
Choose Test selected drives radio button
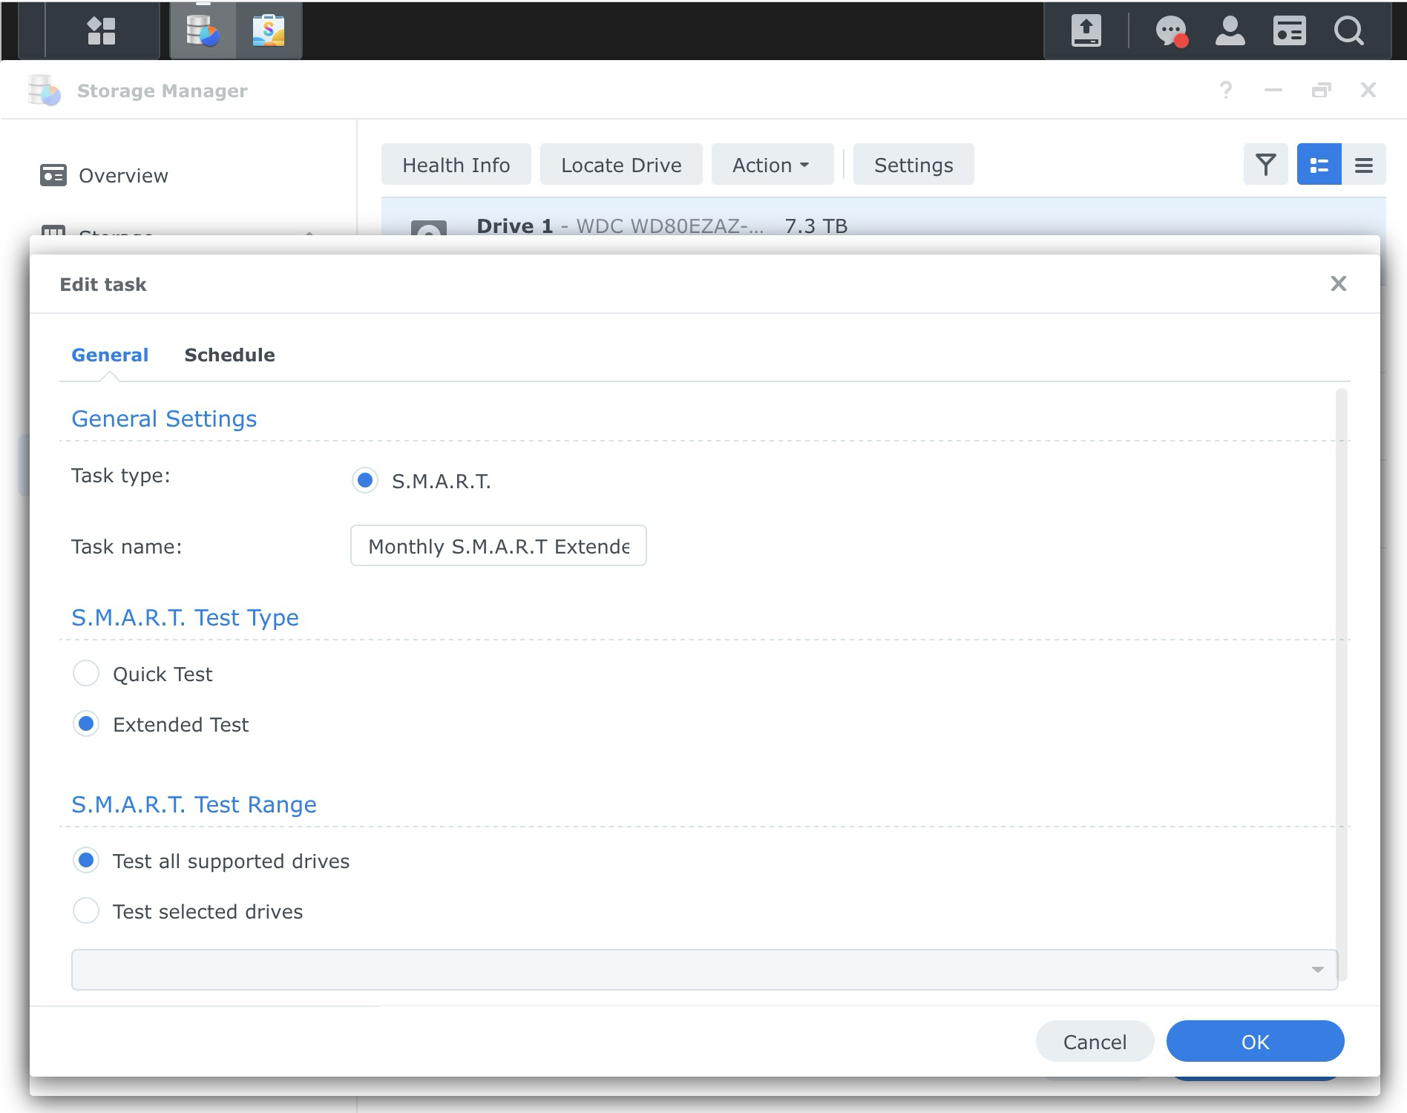(86, 911)
